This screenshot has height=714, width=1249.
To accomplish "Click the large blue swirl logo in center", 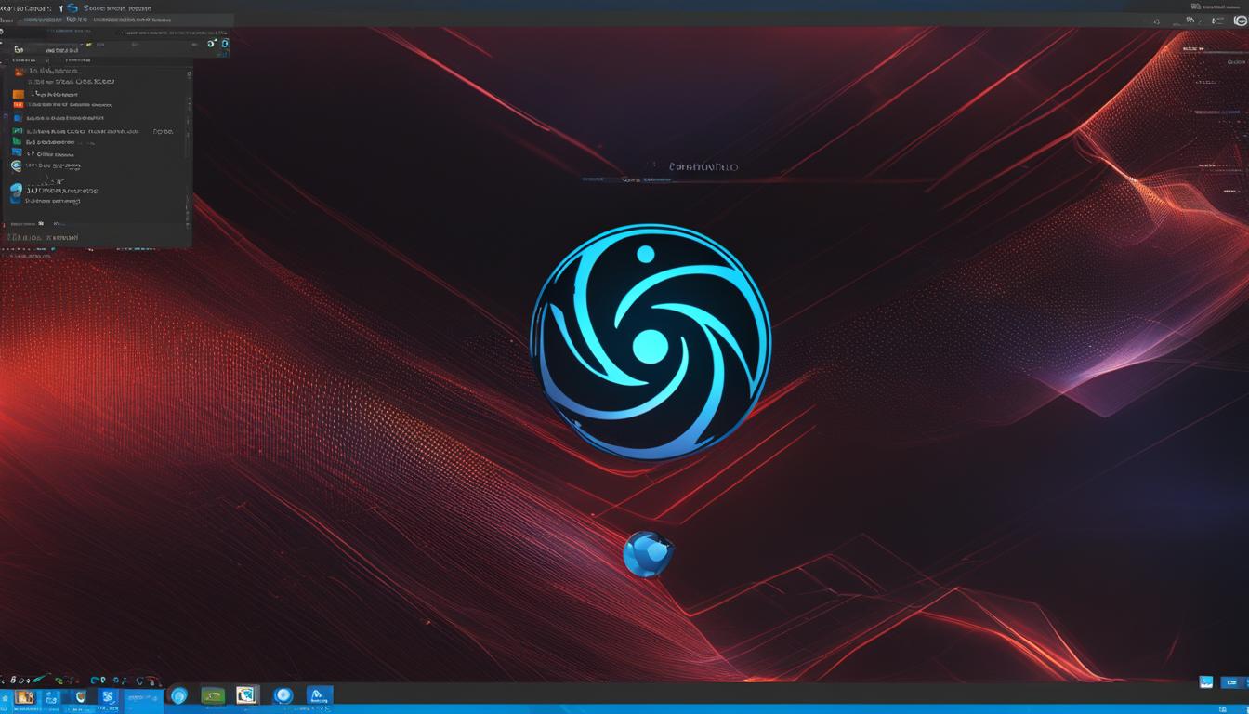I will point(651,342).
